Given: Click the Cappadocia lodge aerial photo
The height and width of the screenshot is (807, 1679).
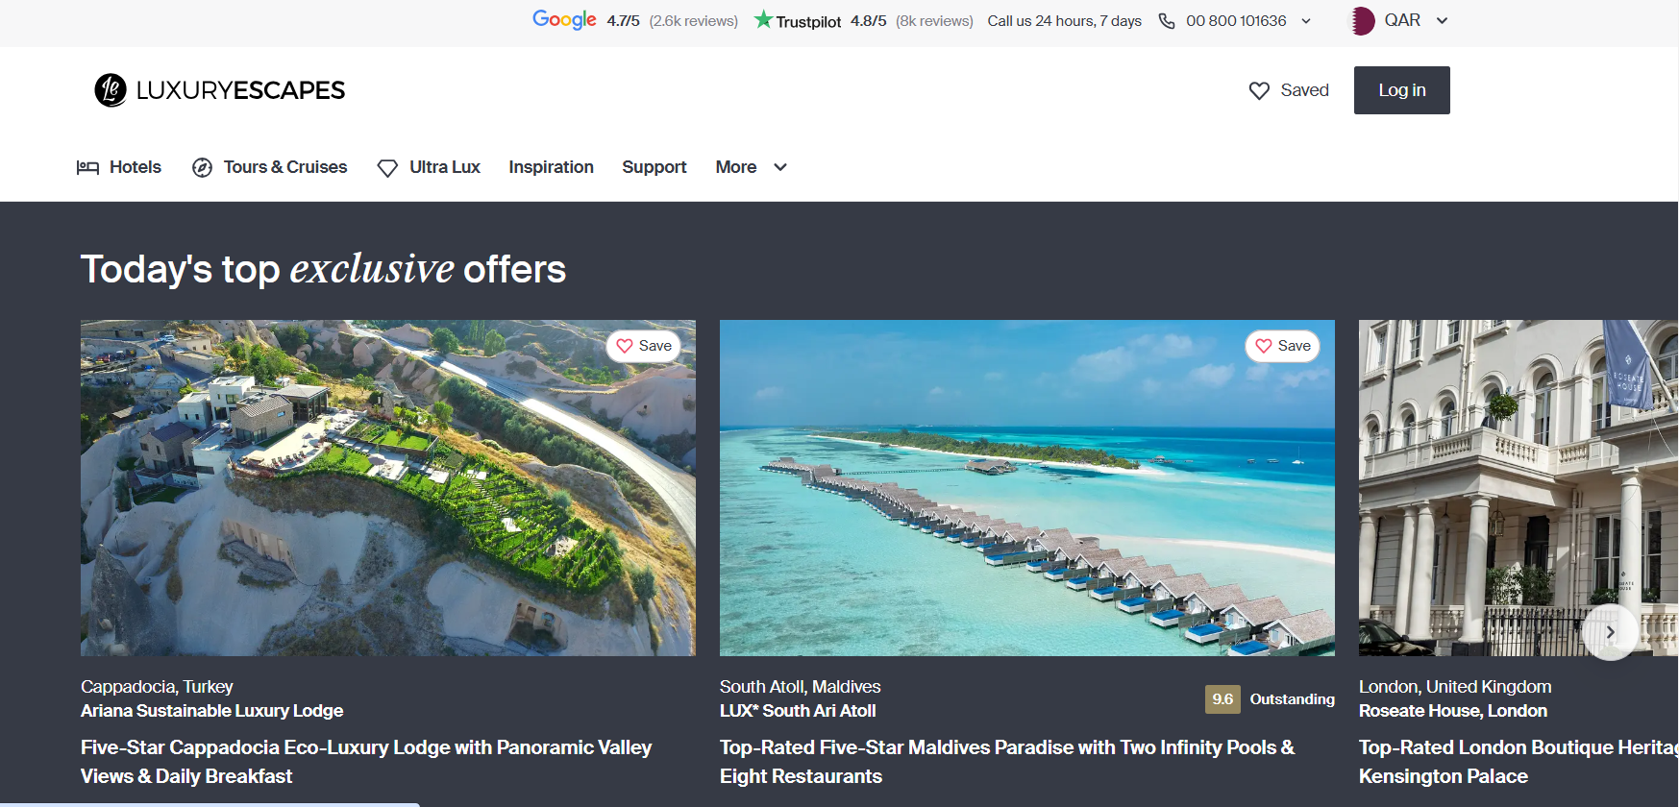Looking at the screenshot, I should [388, 488].
